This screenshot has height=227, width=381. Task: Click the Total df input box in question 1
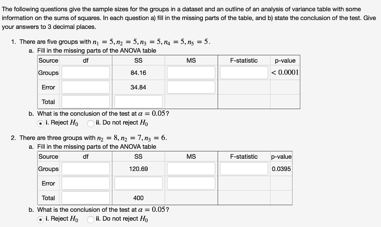pyautogui.click(x=85, y=101)
